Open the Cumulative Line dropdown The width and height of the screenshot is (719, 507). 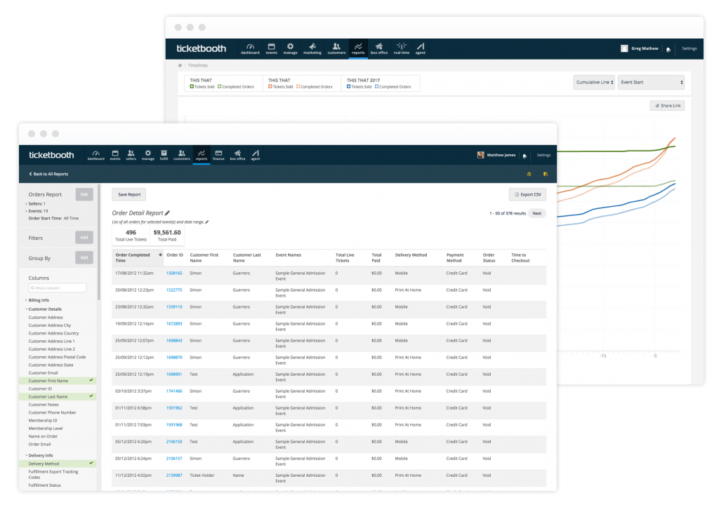593,81
